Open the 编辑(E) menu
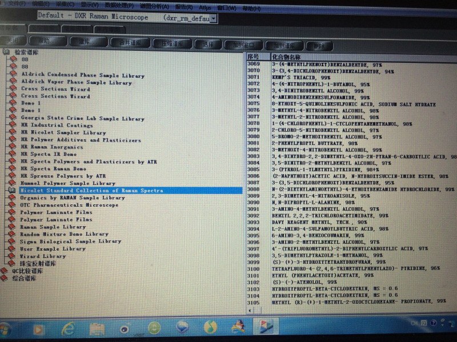Image resolution: width=457 pixels, height=342 pixels. [41, 4]
